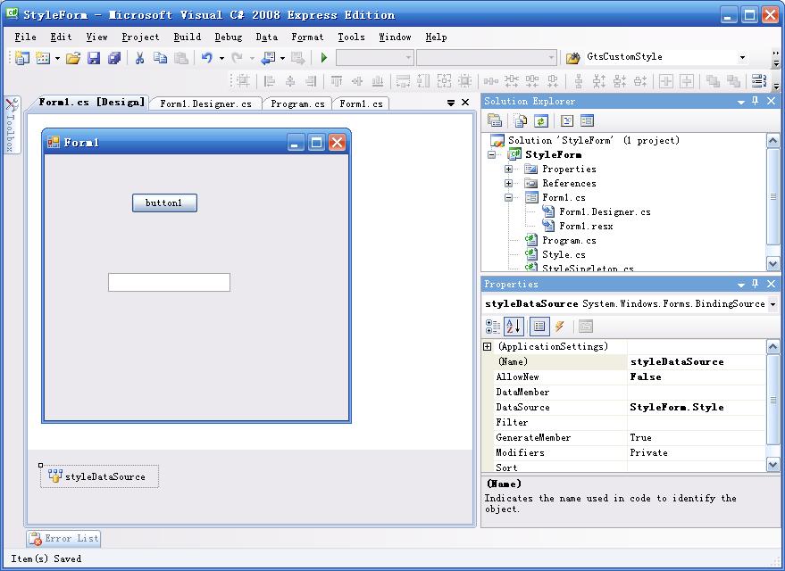Click the DataSource property value StyleForm.Style

[x=697, y=408]
